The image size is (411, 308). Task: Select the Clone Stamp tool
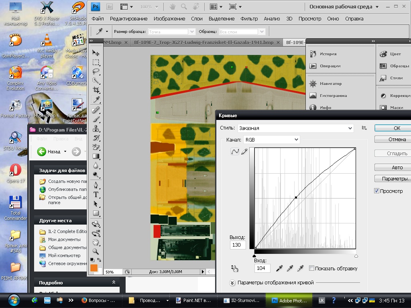pos(96,128)
